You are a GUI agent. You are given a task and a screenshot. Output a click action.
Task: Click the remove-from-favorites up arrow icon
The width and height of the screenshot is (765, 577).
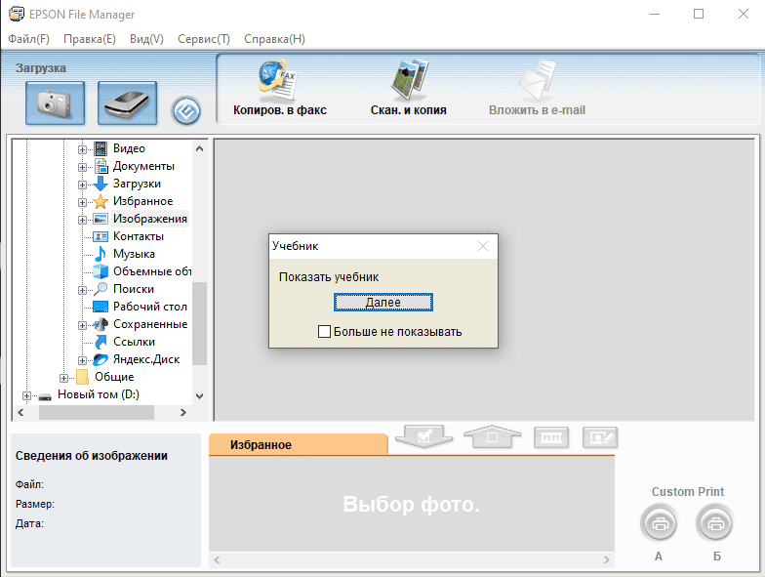click(492, 436)
